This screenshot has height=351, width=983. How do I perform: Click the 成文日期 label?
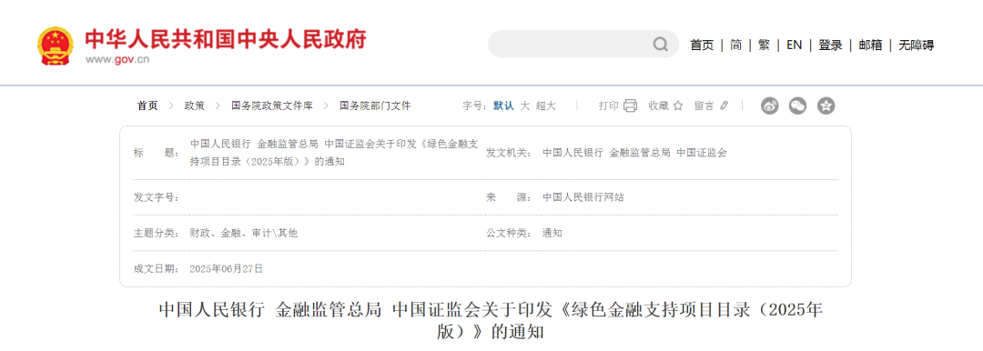157,269
